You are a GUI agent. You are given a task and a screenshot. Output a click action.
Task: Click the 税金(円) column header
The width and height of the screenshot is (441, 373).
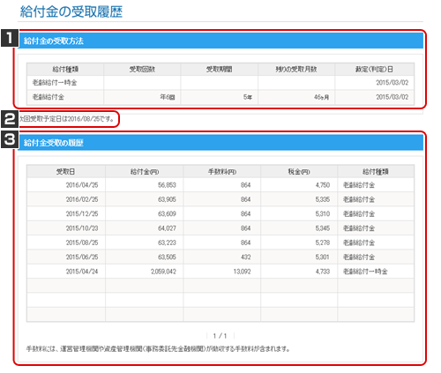tap(299, 171)
